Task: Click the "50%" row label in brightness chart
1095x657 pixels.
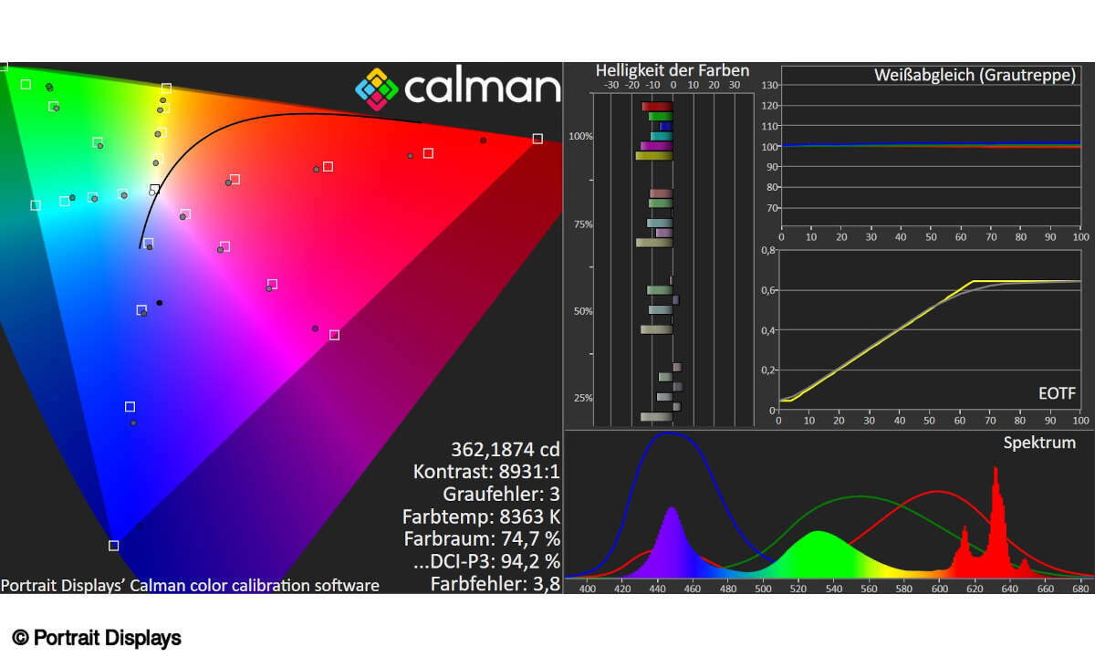Action: [583, 311]
